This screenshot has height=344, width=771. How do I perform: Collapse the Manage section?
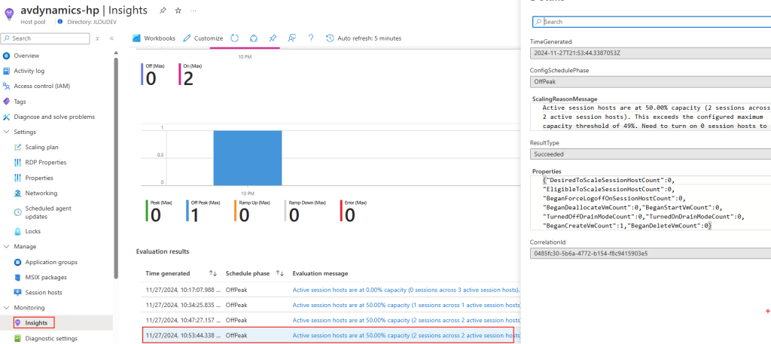[x=6, y=246]
